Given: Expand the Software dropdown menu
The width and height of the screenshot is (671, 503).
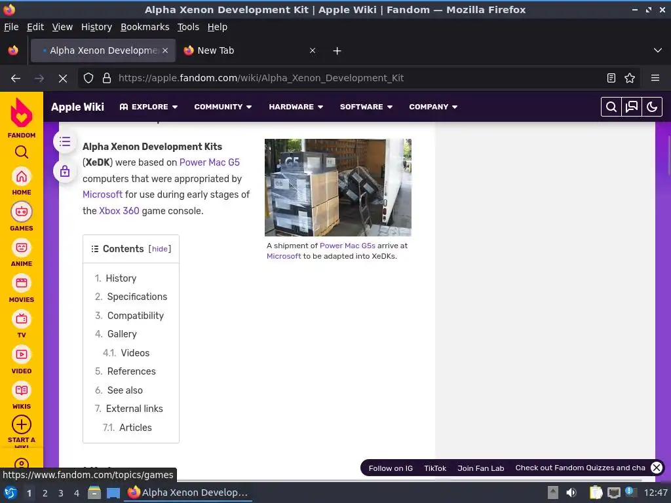Looking at the screenshot, I should coord(366,107).
